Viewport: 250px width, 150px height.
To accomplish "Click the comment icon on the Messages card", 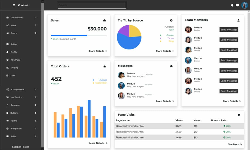I will (x=171, y=66).
